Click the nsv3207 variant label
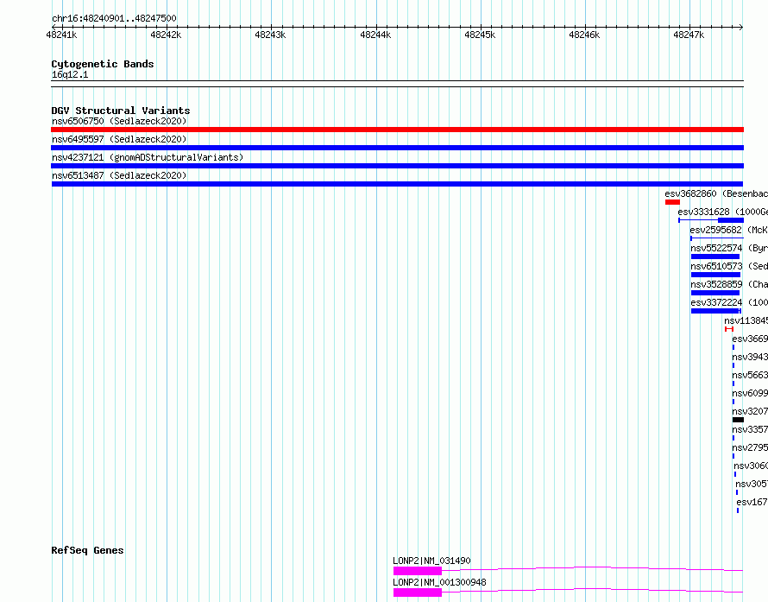 750,411
